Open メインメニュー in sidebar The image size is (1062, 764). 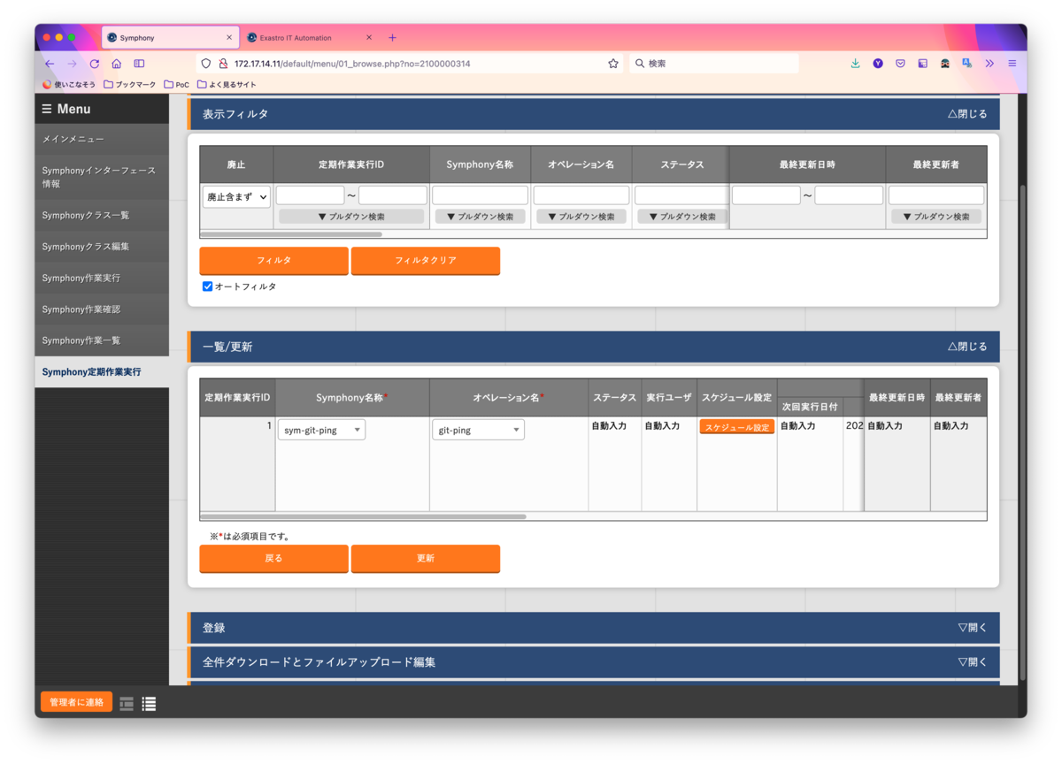[x=102, y=140]
